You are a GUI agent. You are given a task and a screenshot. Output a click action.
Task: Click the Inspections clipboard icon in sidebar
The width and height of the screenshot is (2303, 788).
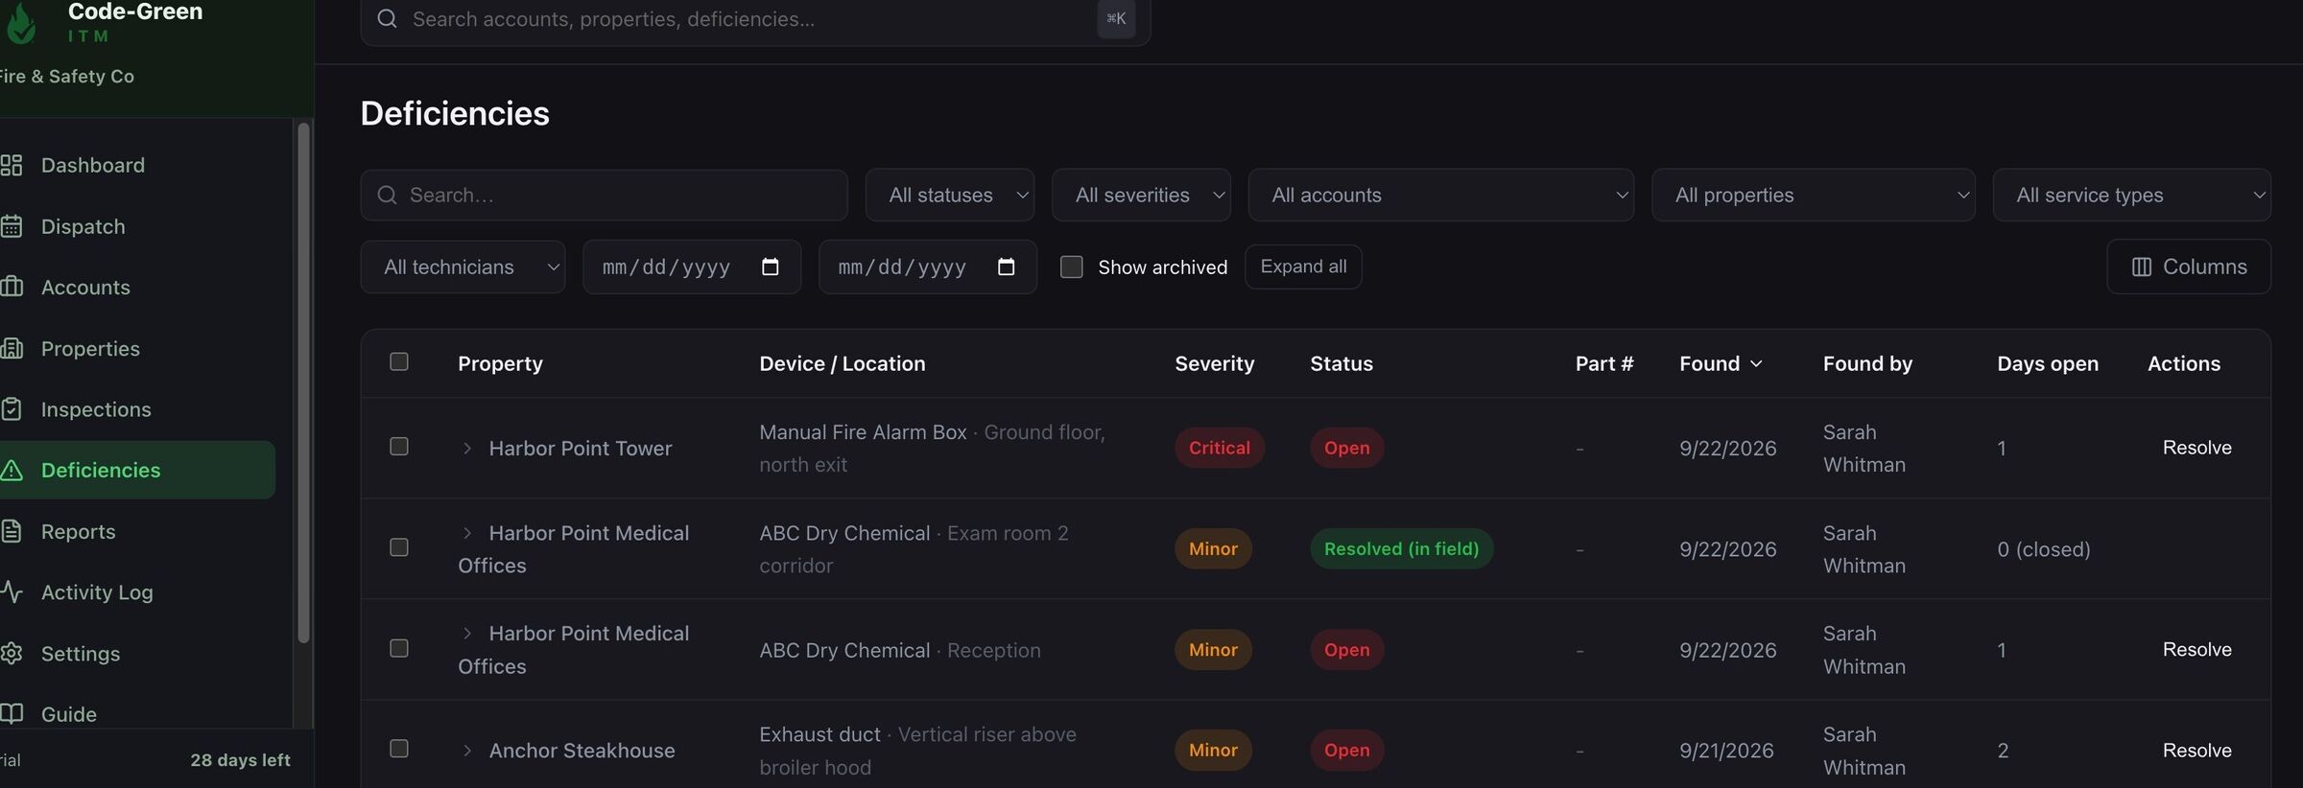pos(12,409)
